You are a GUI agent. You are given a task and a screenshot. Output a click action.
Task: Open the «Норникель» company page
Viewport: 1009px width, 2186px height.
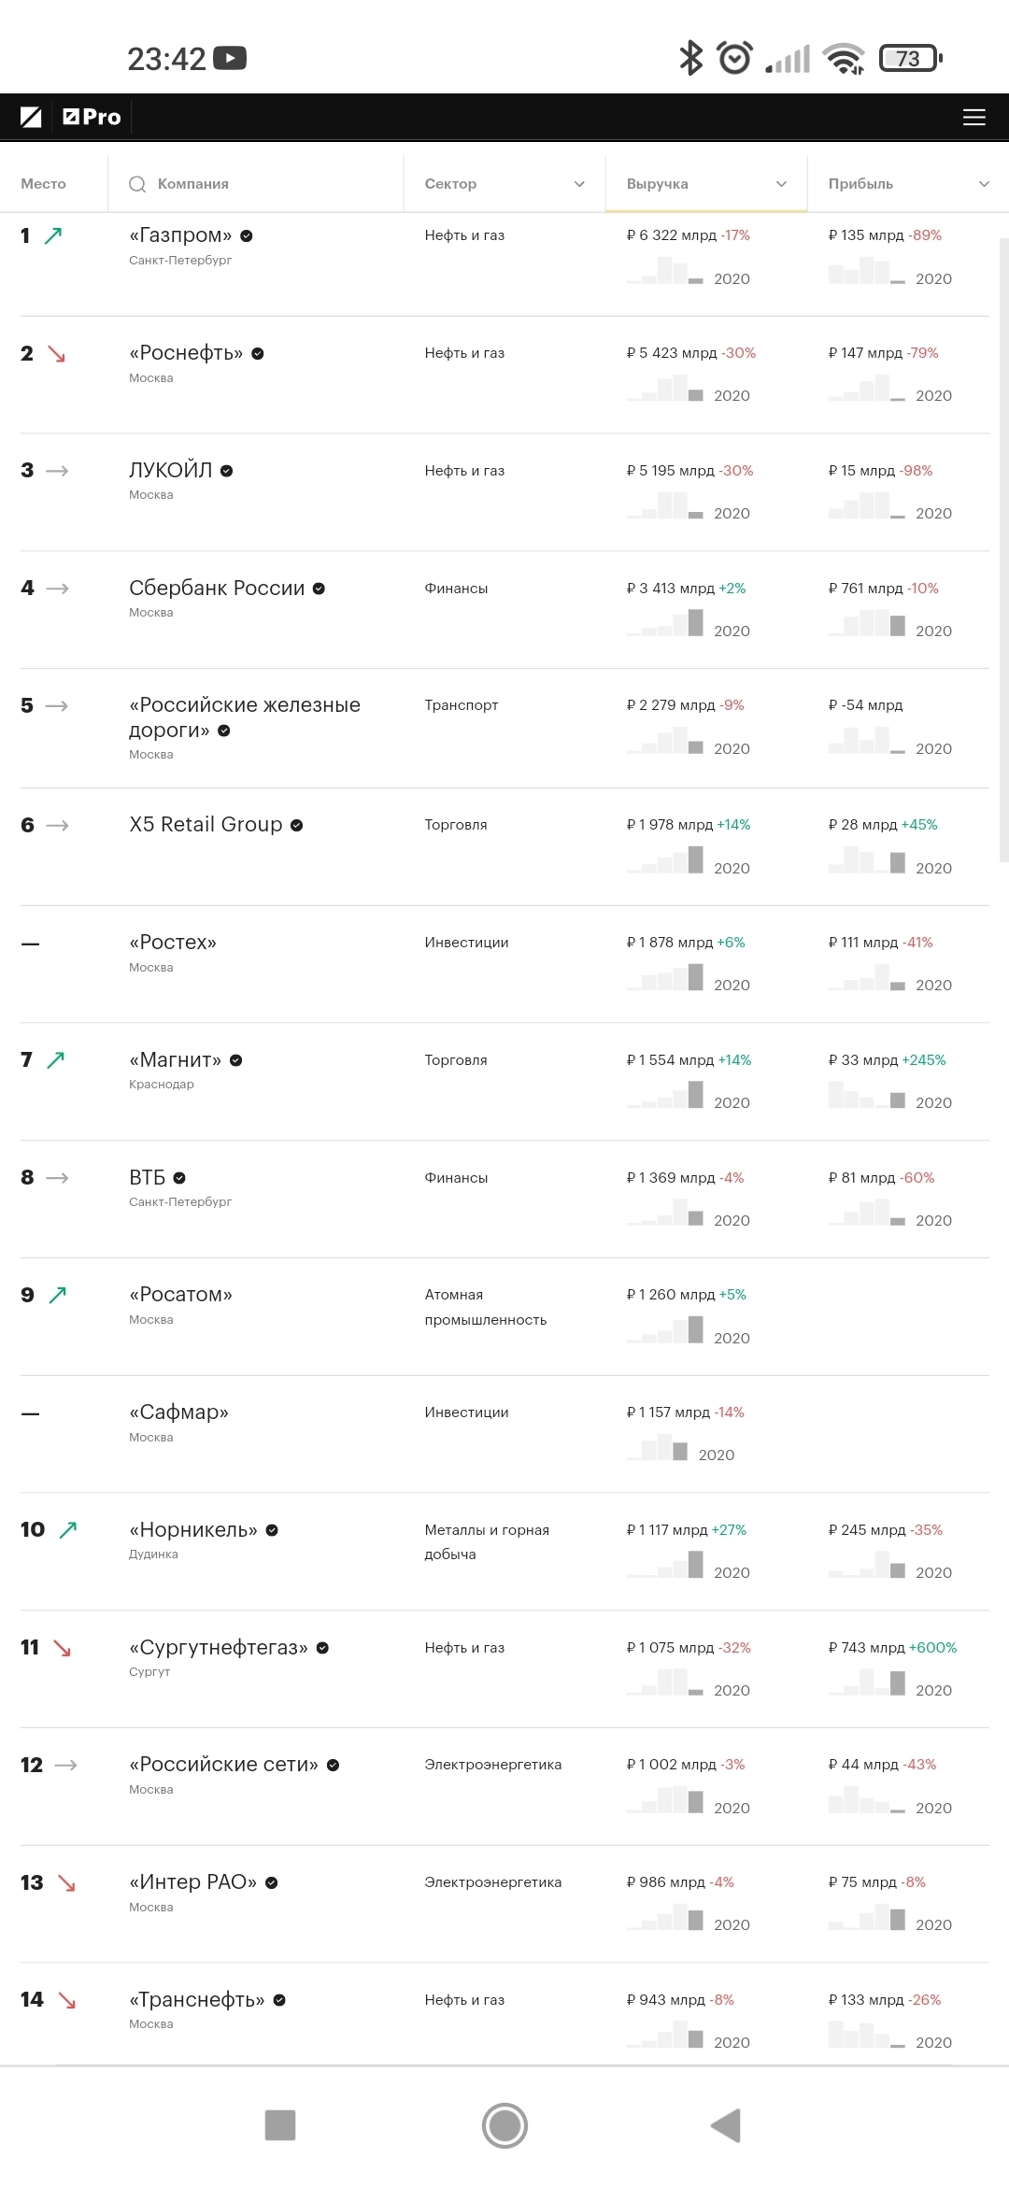[193, 1530]
